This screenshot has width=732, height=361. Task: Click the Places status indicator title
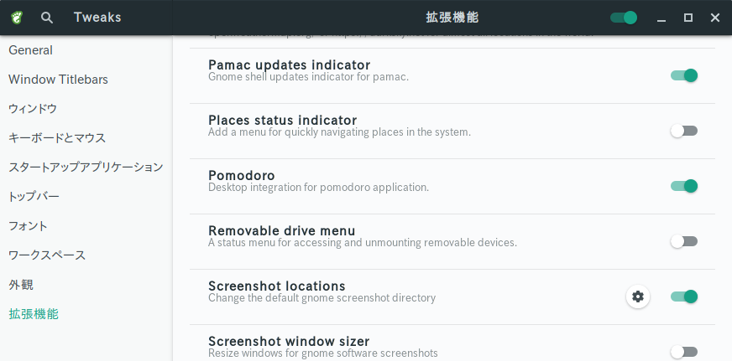tap(282, 120)
